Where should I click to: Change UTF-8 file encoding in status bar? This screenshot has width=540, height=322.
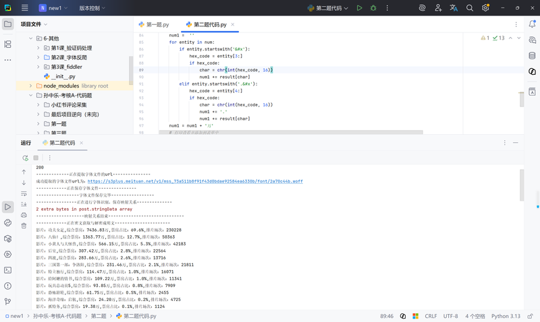point(450,316)
